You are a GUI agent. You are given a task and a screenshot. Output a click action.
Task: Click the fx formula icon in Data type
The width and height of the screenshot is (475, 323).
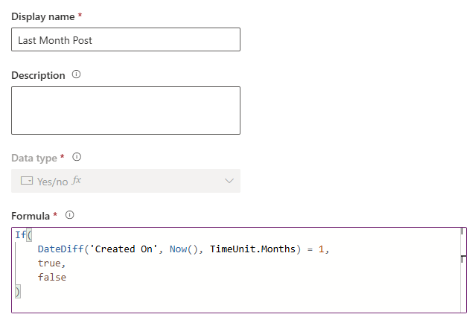click(x=76, y=180)
